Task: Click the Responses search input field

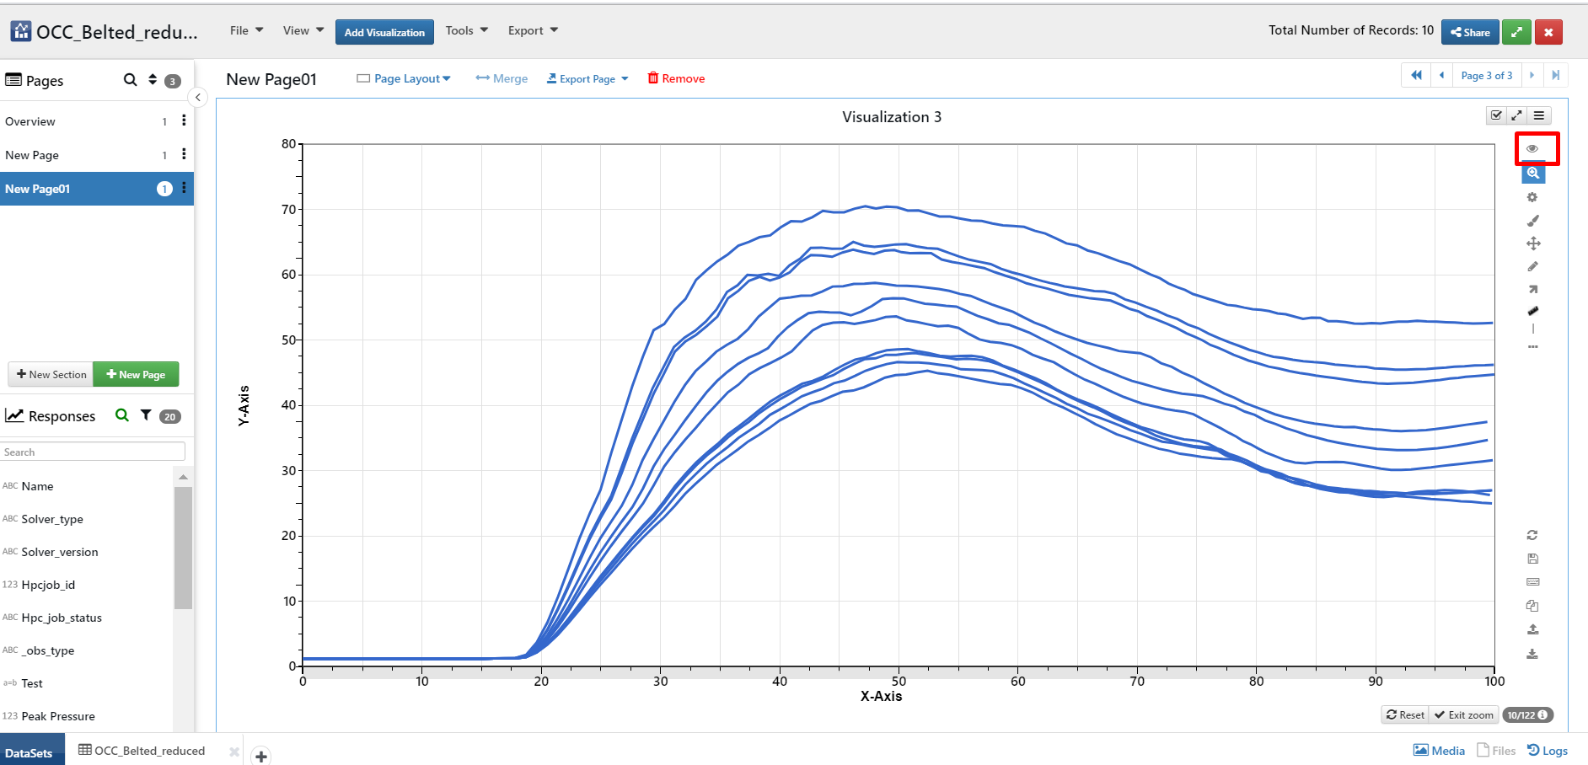Action: (x=93, y=452)
